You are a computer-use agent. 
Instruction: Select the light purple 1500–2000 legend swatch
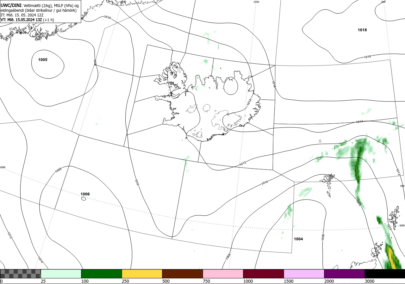(x=304, y=274)
